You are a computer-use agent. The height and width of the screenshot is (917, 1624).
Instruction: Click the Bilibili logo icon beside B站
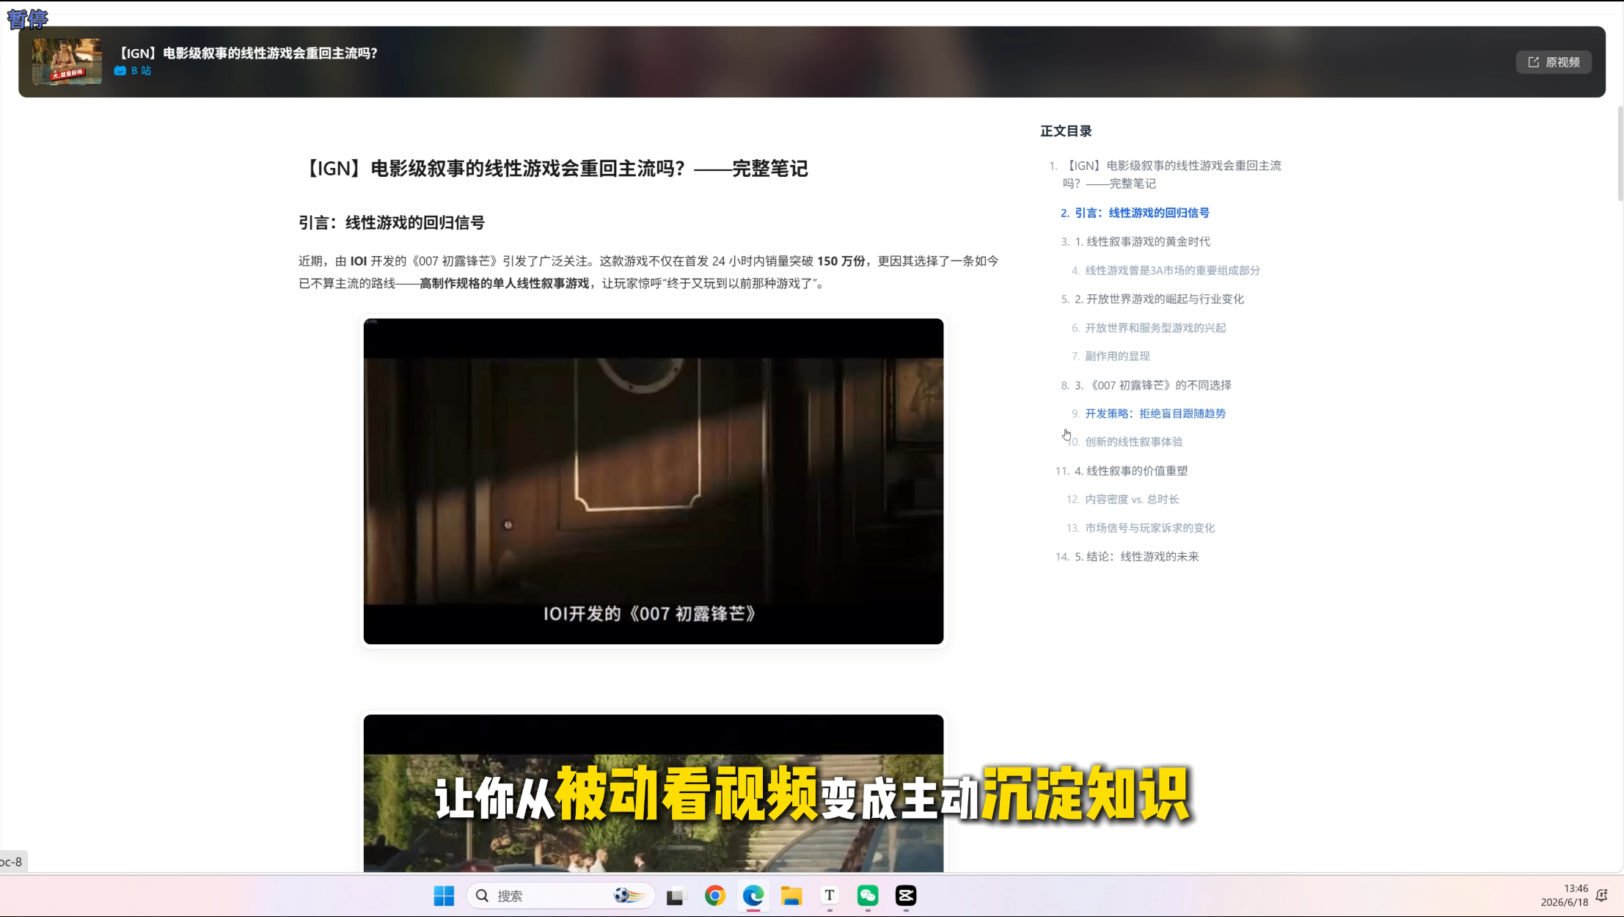(120, 70)
